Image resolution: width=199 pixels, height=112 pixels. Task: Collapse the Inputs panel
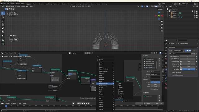pos(144,56)
